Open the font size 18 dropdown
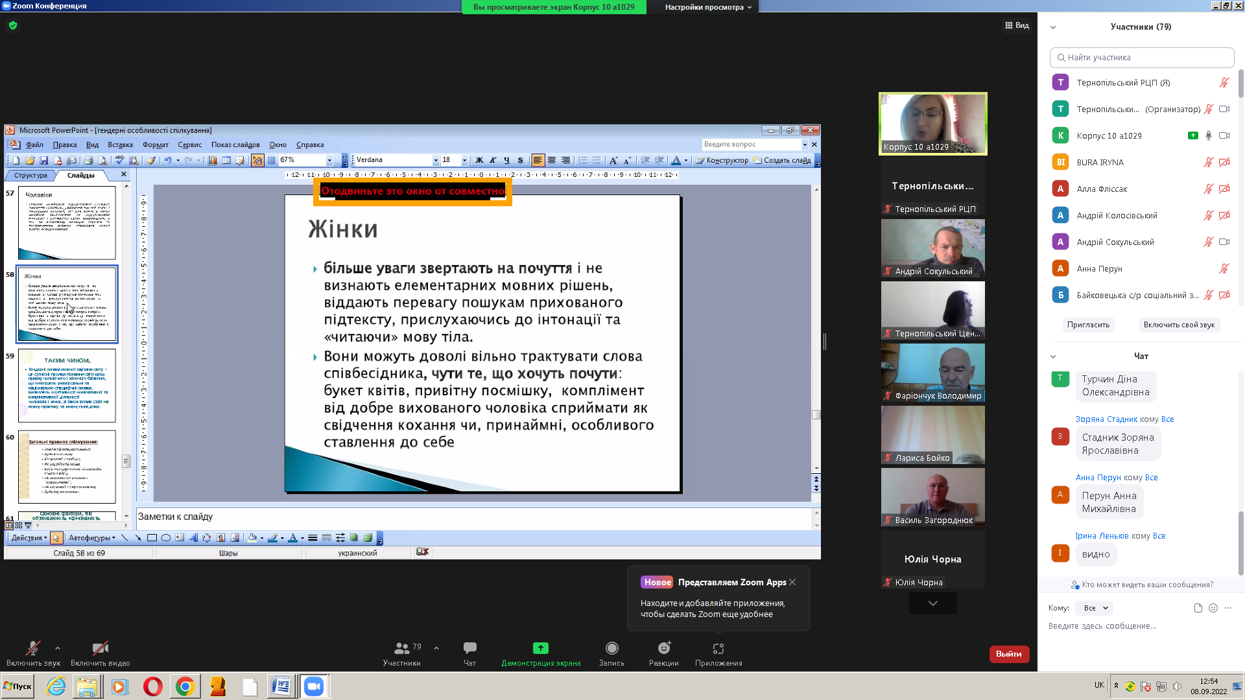 click(x=464, y=160)
